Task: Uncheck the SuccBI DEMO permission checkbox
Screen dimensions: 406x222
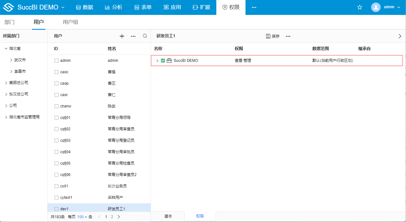Action: pyautogui.click(x=163, y=61)
